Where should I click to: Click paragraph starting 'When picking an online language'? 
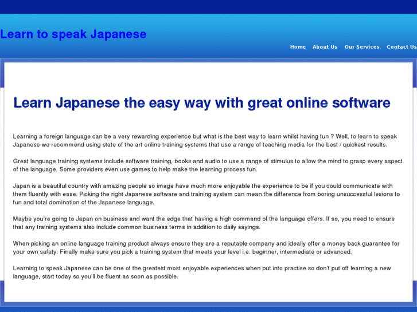206,247
